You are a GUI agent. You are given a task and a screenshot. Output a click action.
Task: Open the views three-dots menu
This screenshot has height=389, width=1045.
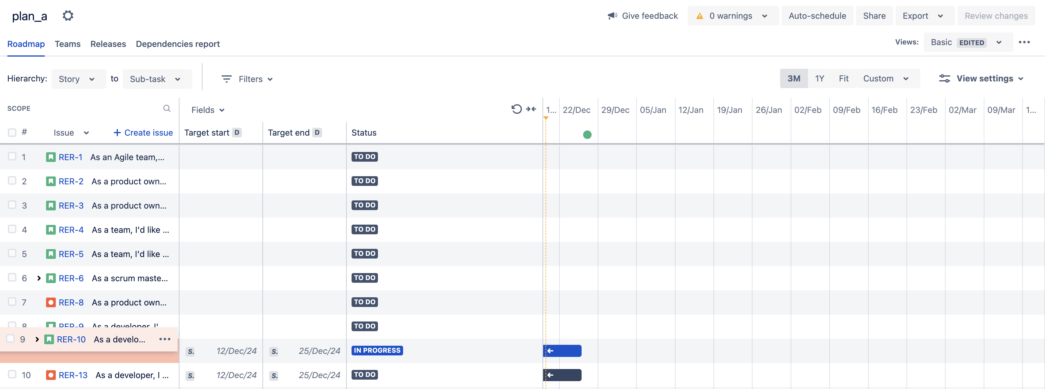(1024, 42)
